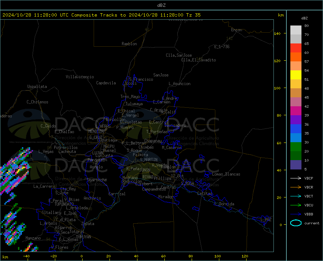Select the bright yellow swatch in dBZ legend

pos(296,75)
